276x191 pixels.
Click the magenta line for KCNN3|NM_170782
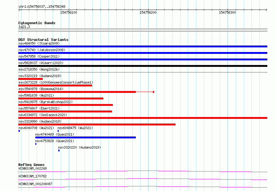tap(143, 179)
